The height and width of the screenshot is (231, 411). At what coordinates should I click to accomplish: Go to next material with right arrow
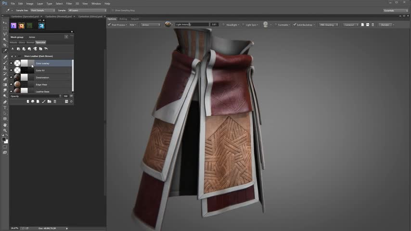tap(15, 56)
